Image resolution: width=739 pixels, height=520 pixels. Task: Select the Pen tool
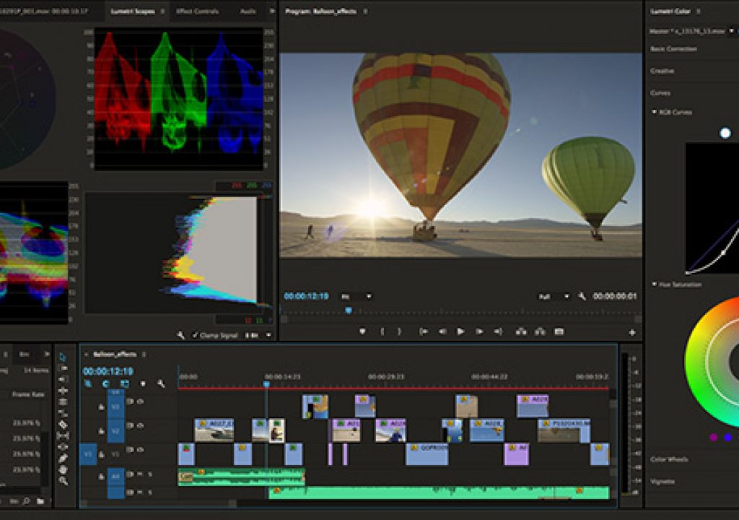click(64, 458)
